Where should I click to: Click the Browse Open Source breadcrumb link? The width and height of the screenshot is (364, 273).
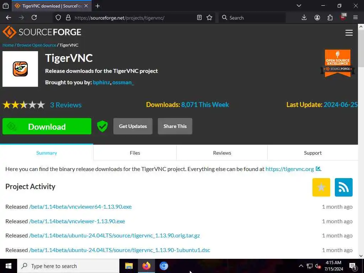pyautogui.click(x=37, y=45)
